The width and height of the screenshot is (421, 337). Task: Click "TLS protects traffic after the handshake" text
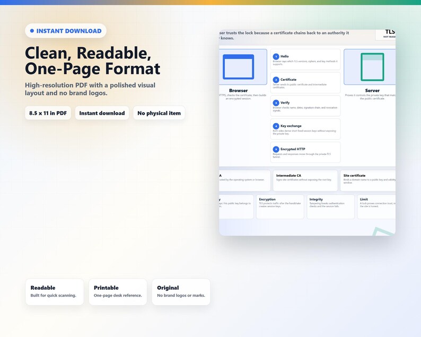280,205
